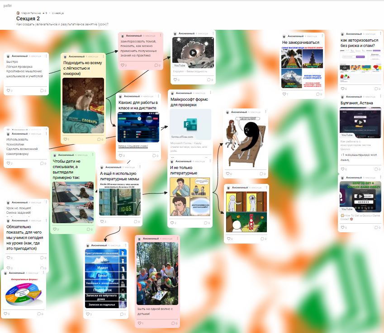The width and height of the screenshot is (384, 333).
Task: Like the Quizizz 'Квизис для работы' post
Action: pyautogui.click(x=119, y=156)
